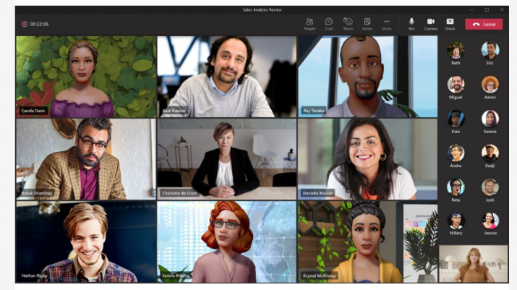Expand the More options menu
Screen dimensions: 517x290
click(x=387, y=23)
